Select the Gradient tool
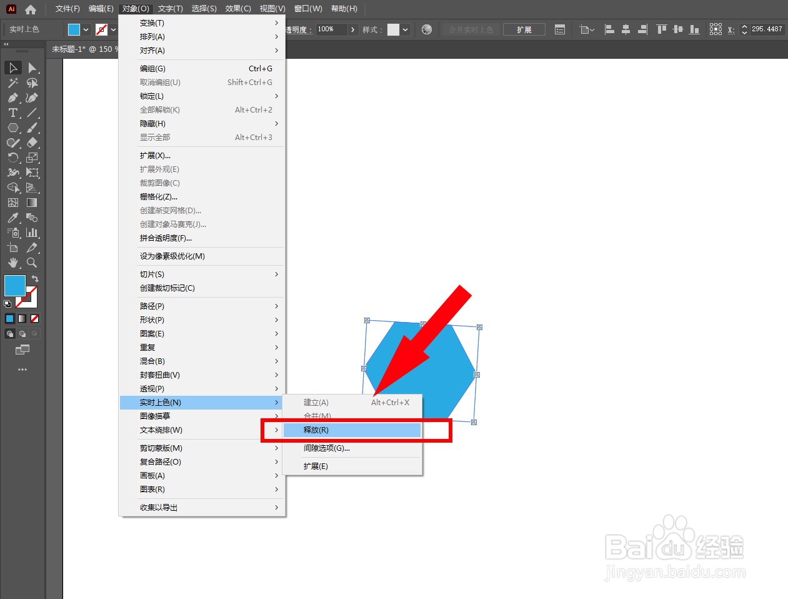This screenshot has height=599, width=788. tap(32, 203)
